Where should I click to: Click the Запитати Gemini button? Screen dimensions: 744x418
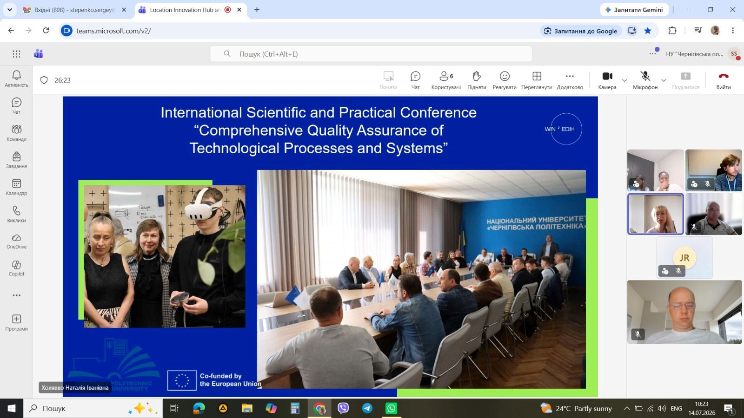click(x=634, y=10)
